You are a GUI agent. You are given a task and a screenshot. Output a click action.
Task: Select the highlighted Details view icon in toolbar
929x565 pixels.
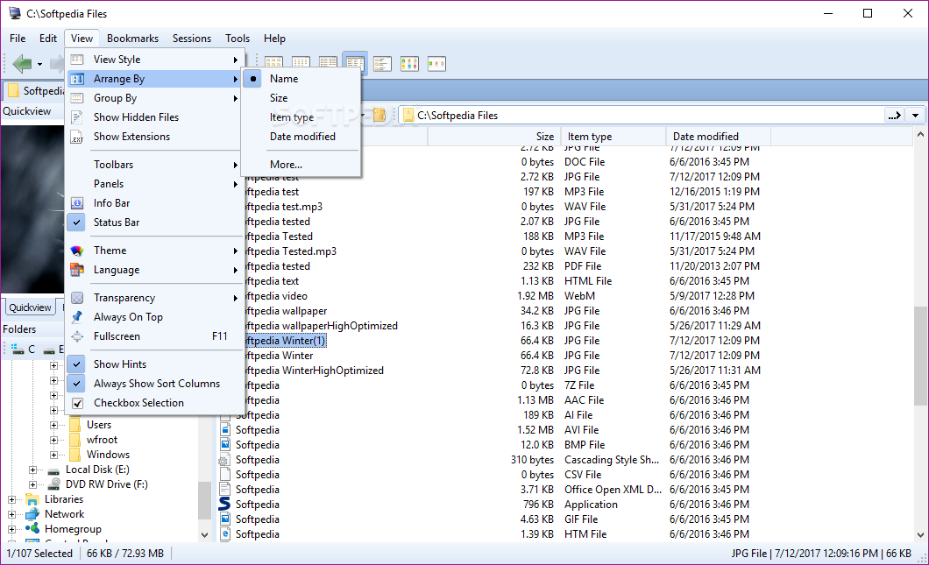pos(355,63)
